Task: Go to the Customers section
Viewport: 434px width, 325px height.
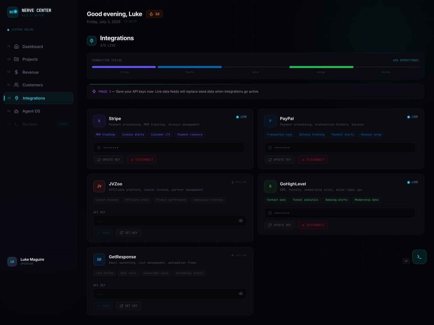Action: [38, 85]
